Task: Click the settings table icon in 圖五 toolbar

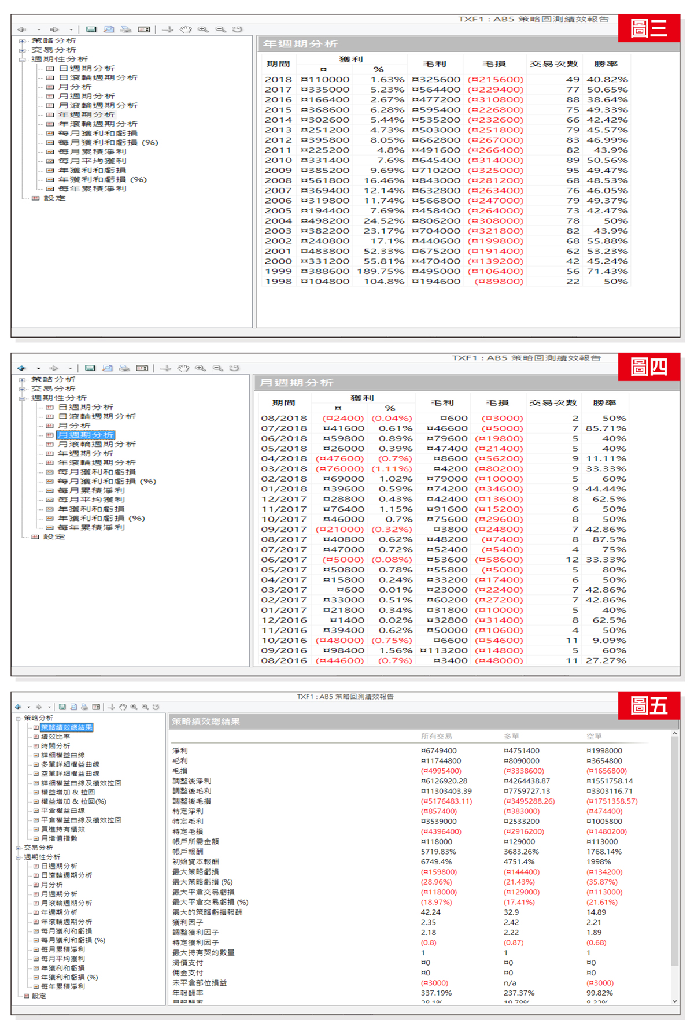Action: [x=96, y=707]
